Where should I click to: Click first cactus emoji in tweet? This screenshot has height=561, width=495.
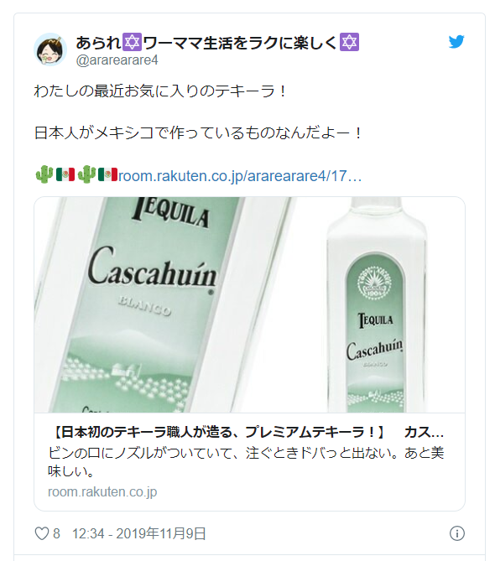tap(44, 174)
